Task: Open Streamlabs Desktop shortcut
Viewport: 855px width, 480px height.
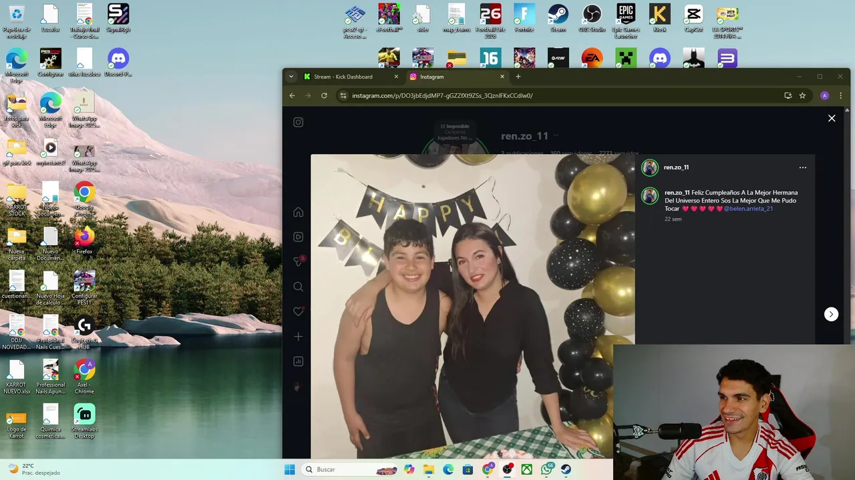Action: tap(84, 420)
